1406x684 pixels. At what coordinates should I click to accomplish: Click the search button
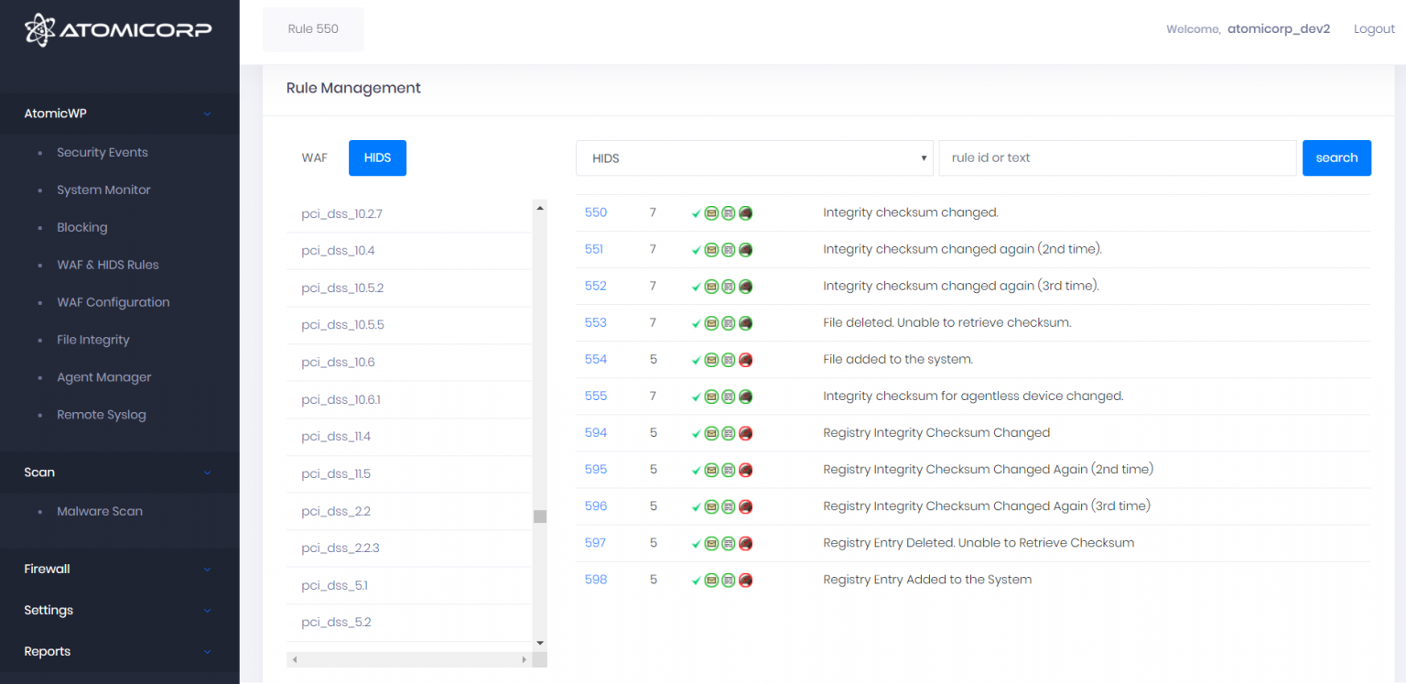point(1336,157)
